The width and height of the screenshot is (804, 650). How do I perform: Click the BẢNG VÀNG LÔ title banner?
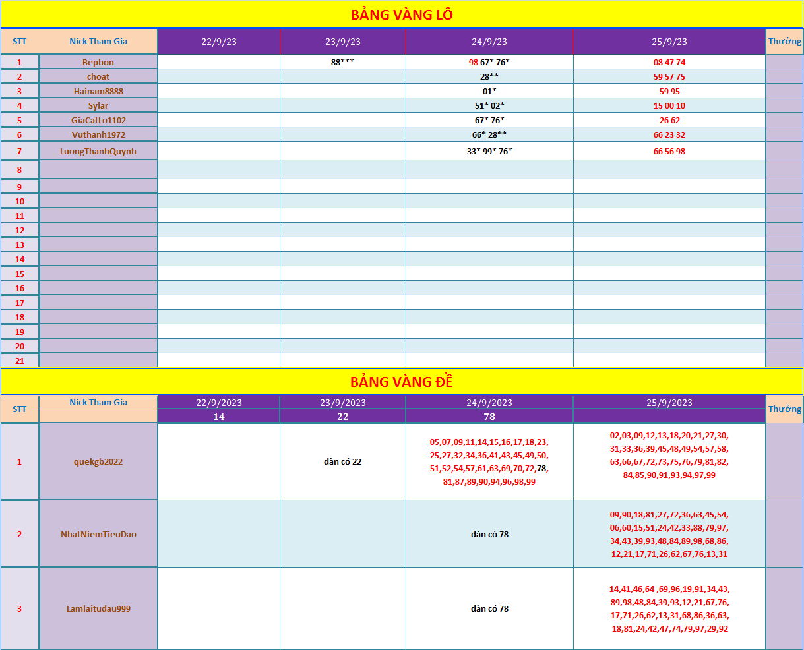(402, 15)
